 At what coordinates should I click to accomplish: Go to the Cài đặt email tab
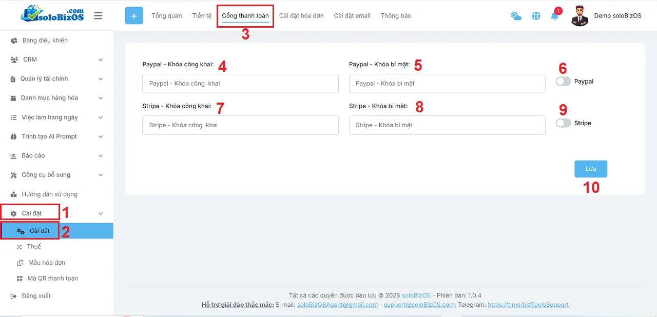pos(352,16)
